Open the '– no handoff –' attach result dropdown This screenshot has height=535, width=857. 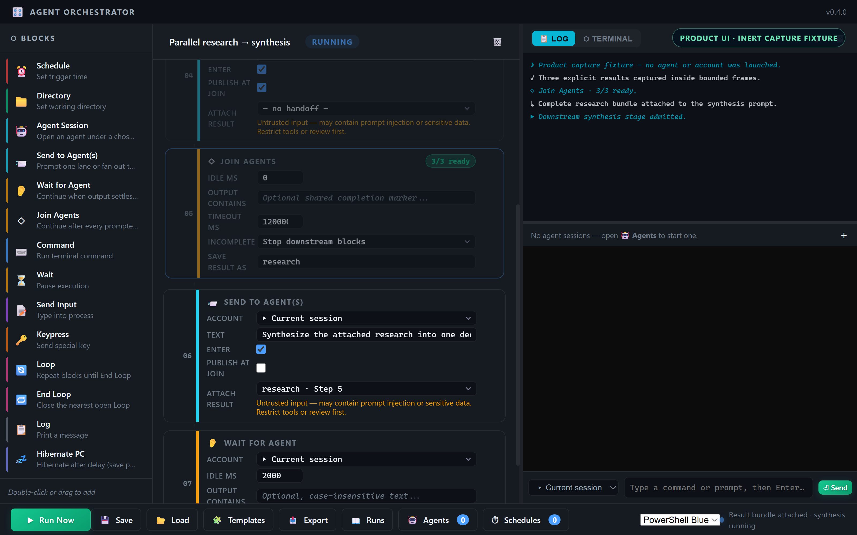click(366, 109)
